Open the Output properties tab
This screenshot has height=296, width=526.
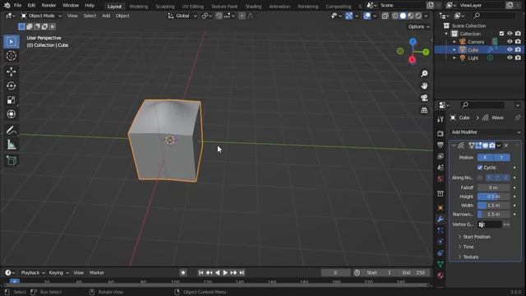pos(441,145)
